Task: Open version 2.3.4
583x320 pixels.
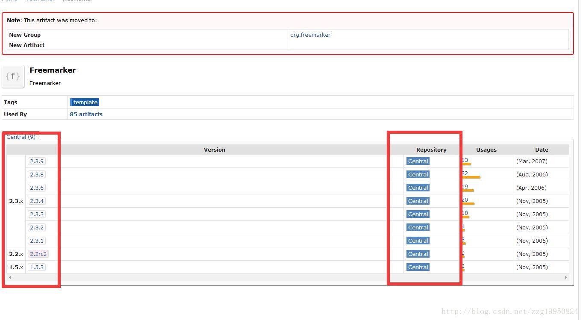Action: point(37,201)
